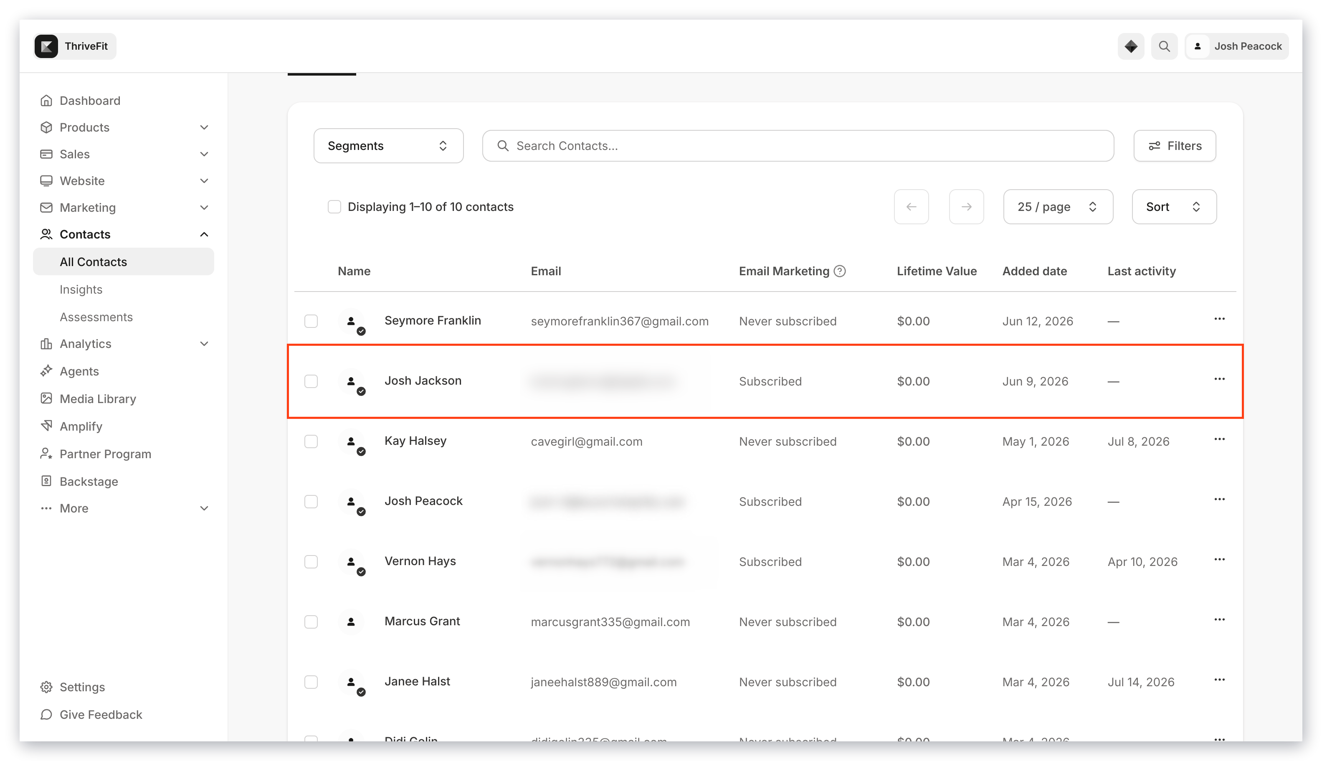Check Seymore Franklin's checkbox
The width and height of the screenshot is (1322, 761).
(311, 321)
